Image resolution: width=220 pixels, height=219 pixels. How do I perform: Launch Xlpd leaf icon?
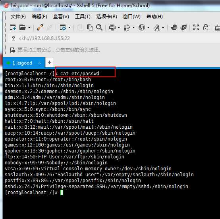(183, 27)
